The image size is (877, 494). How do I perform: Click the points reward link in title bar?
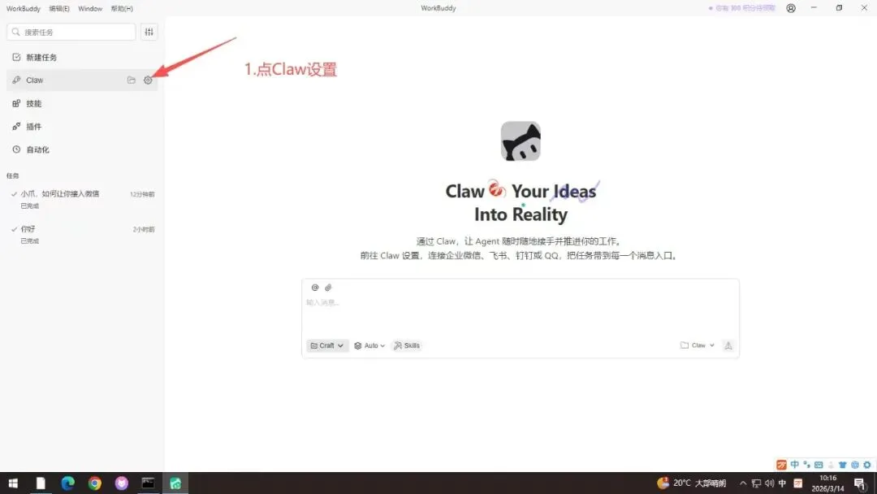(742, 8)
